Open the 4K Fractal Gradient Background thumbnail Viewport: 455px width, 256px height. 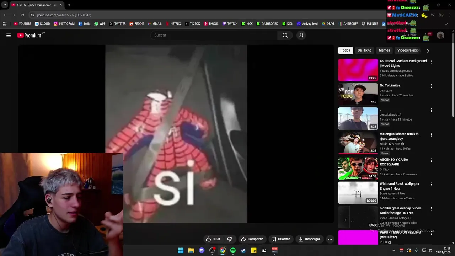pos(358,70)
